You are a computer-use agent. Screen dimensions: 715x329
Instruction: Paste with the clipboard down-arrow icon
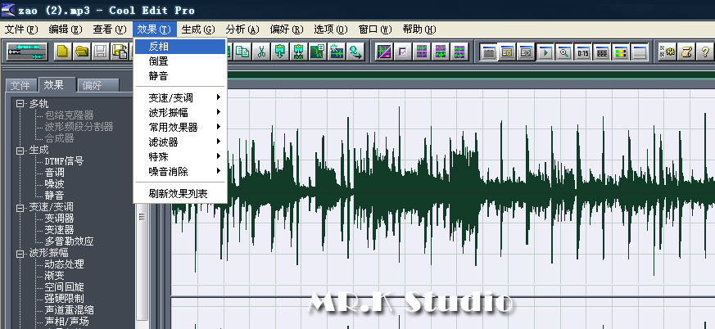point(280,52)
